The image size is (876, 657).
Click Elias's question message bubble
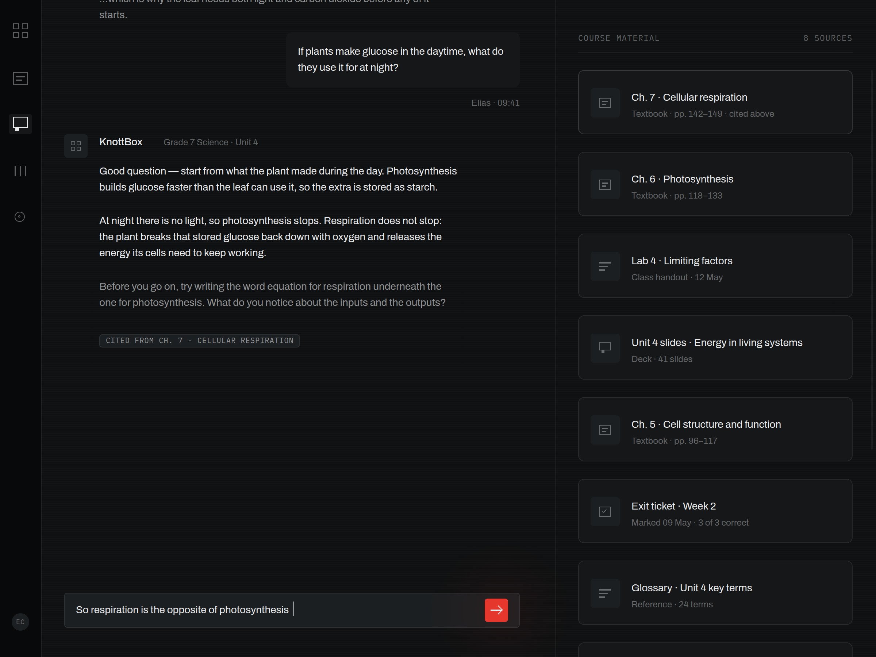click(403, 60)
